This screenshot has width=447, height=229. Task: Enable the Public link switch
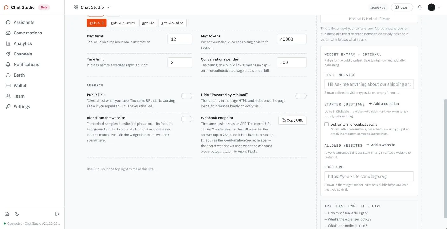coord(187,96)
